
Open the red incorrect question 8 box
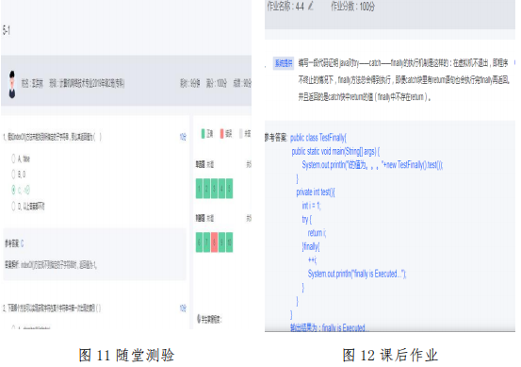[214, 242]
